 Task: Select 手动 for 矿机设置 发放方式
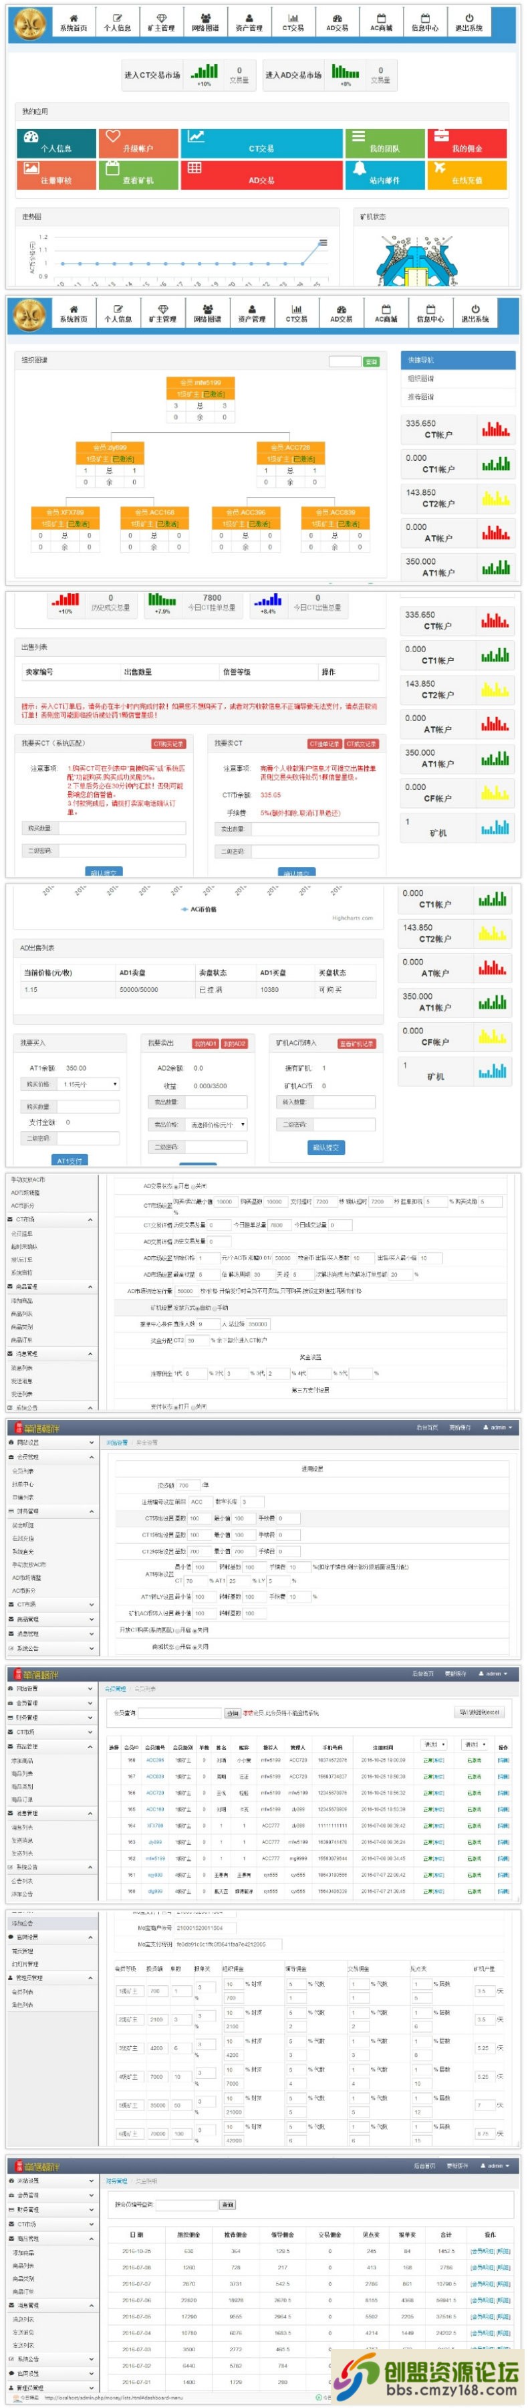215,1308
